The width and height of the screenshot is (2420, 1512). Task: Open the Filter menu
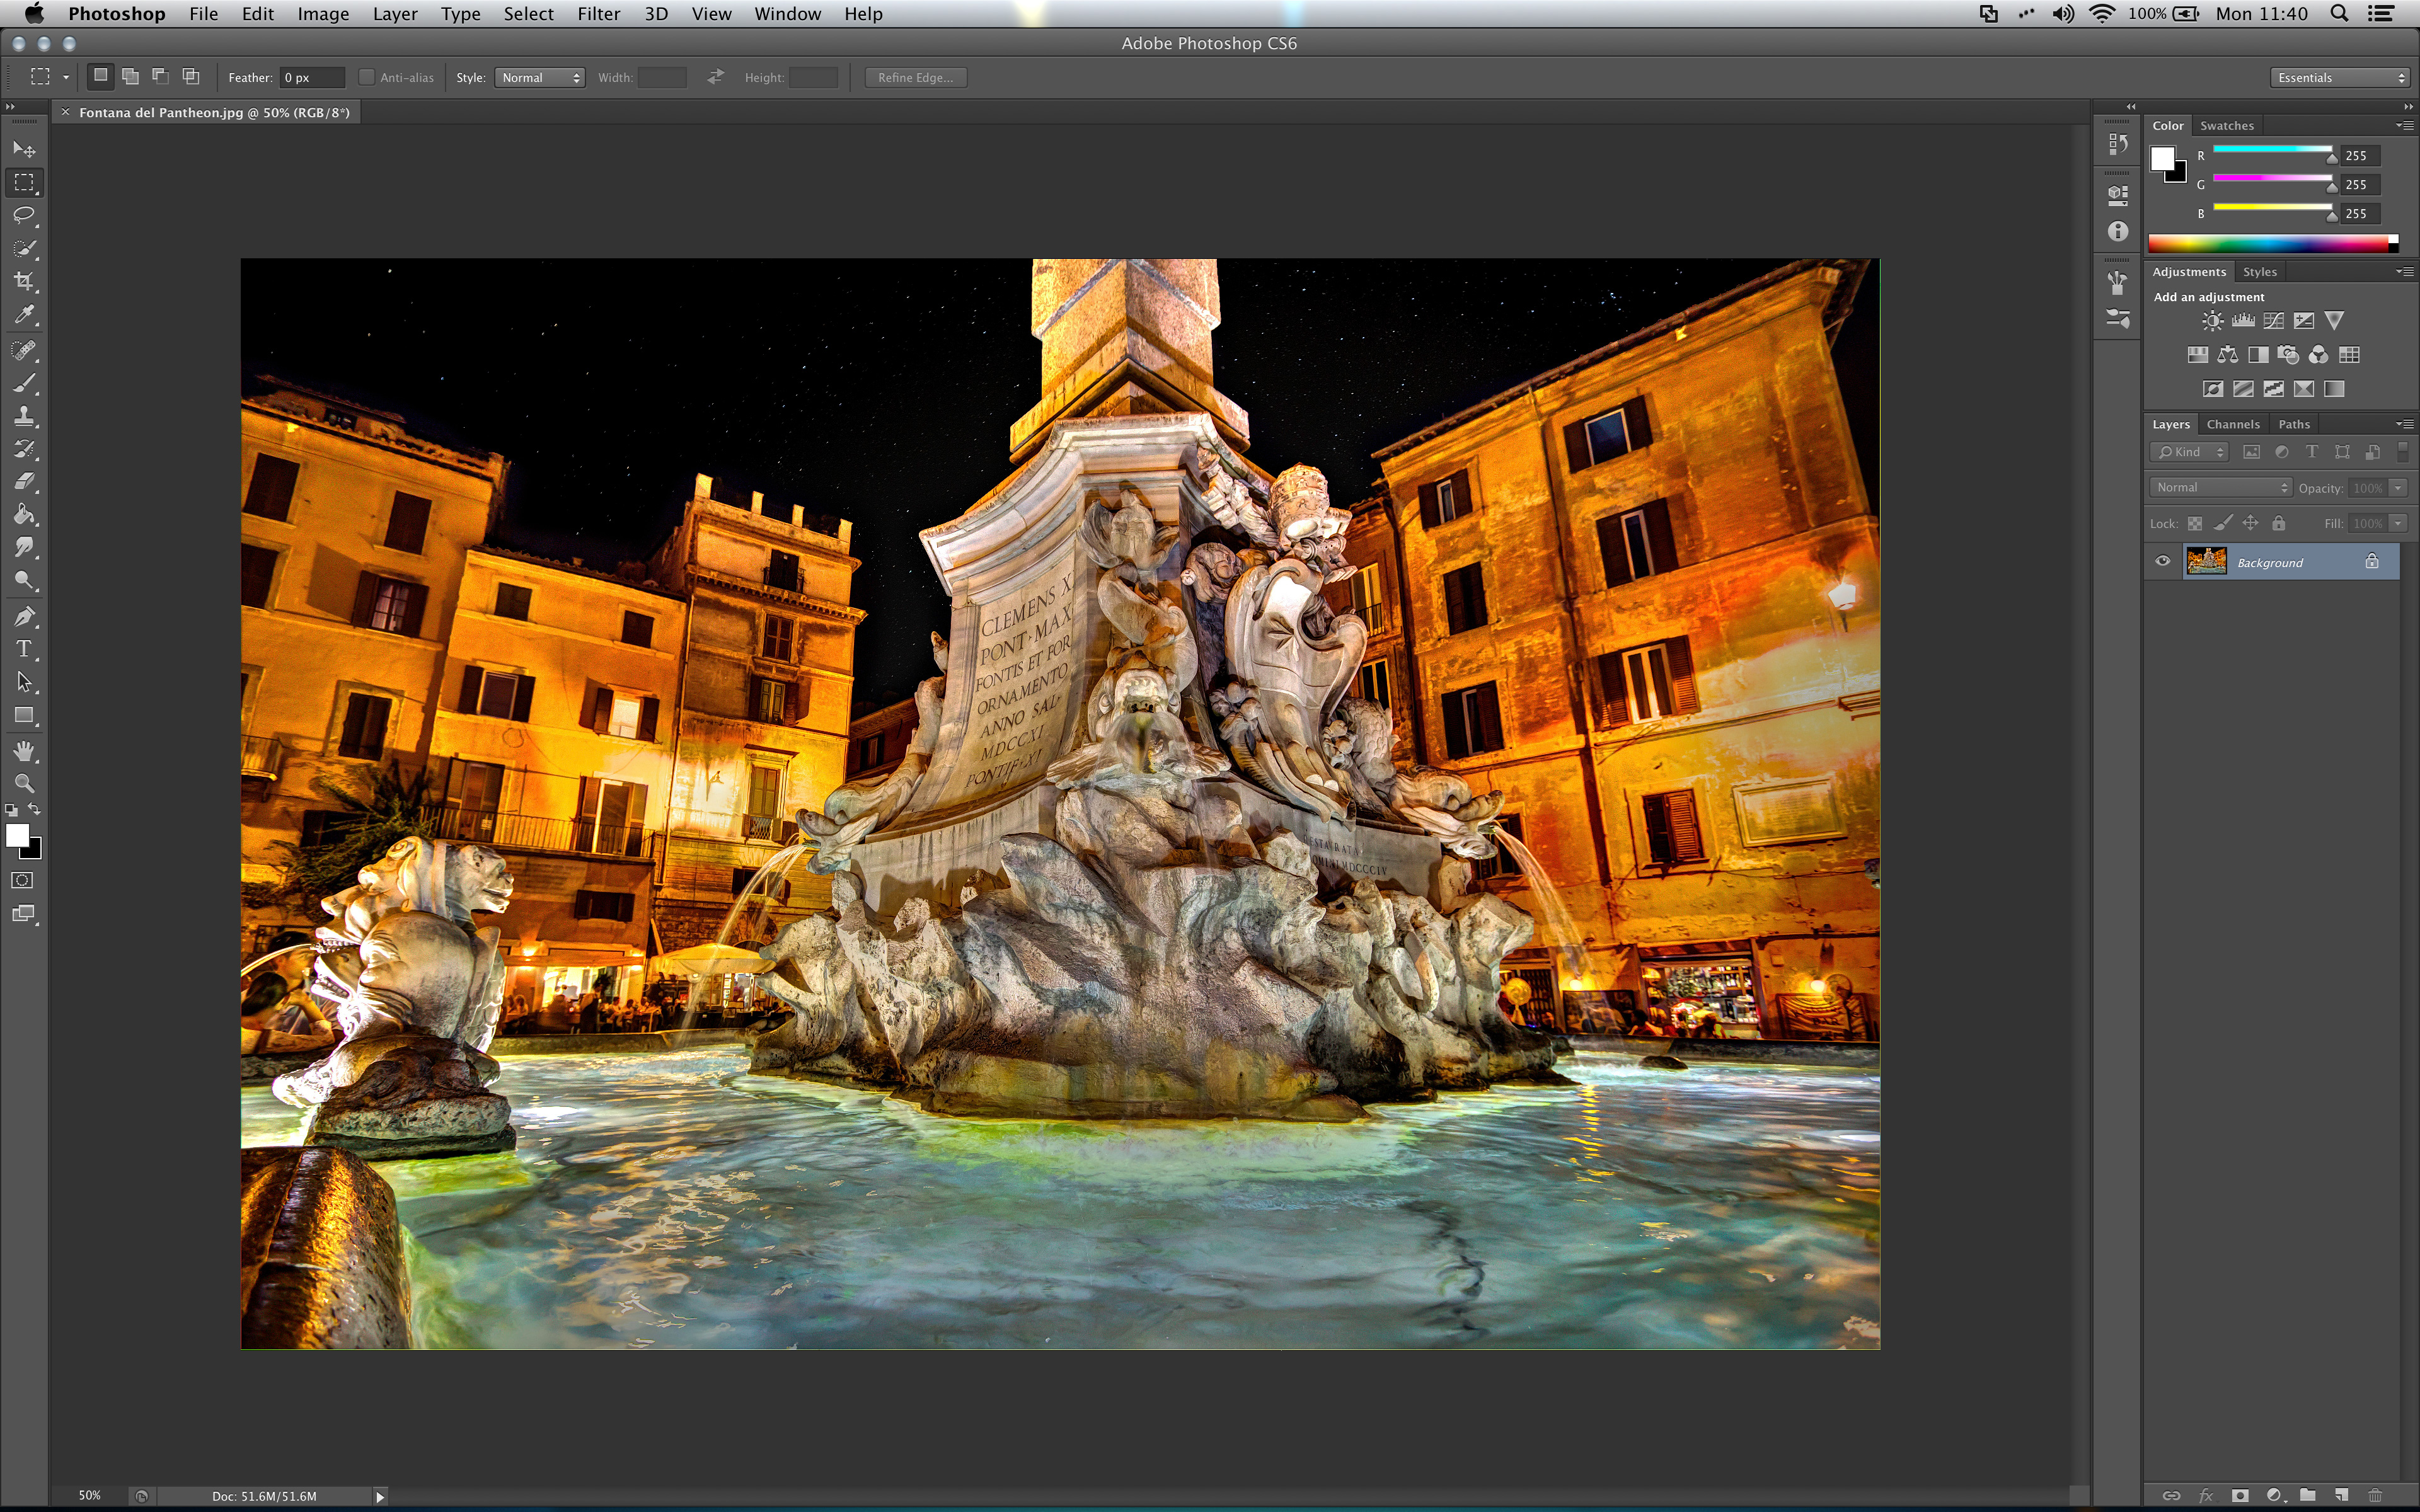pos(598,14)
